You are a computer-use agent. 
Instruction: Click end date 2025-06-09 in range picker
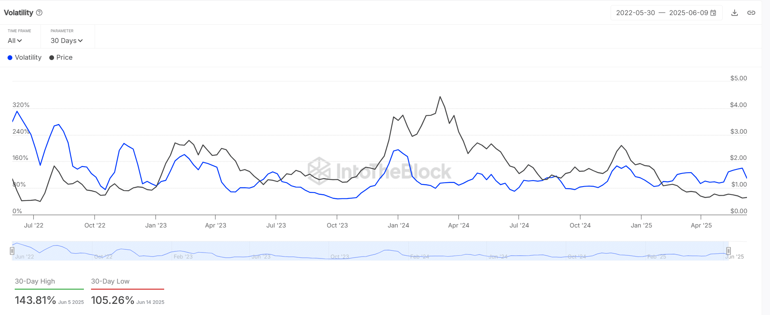(688, 13)
